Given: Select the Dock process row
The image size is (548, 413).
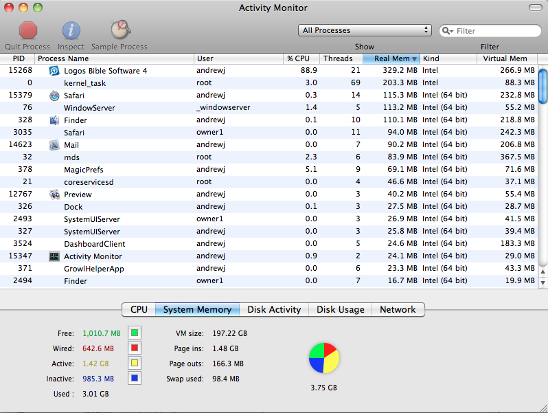Looking at the screenshot, I should (x=269, y=207).
